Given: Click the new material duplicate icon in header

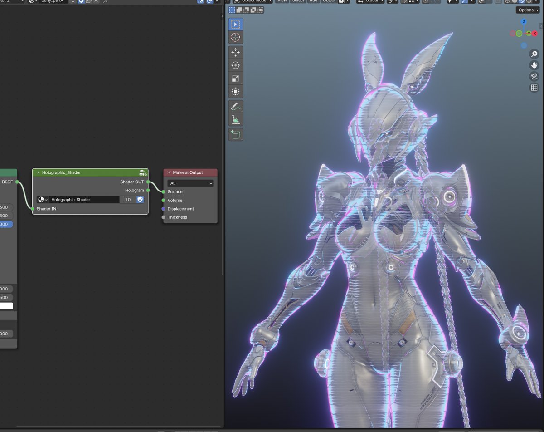Looking at the screenshot, I should 89,1.
